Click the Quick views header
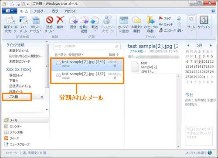The height and width of the screenshot is (158, 218). (15, 45)
